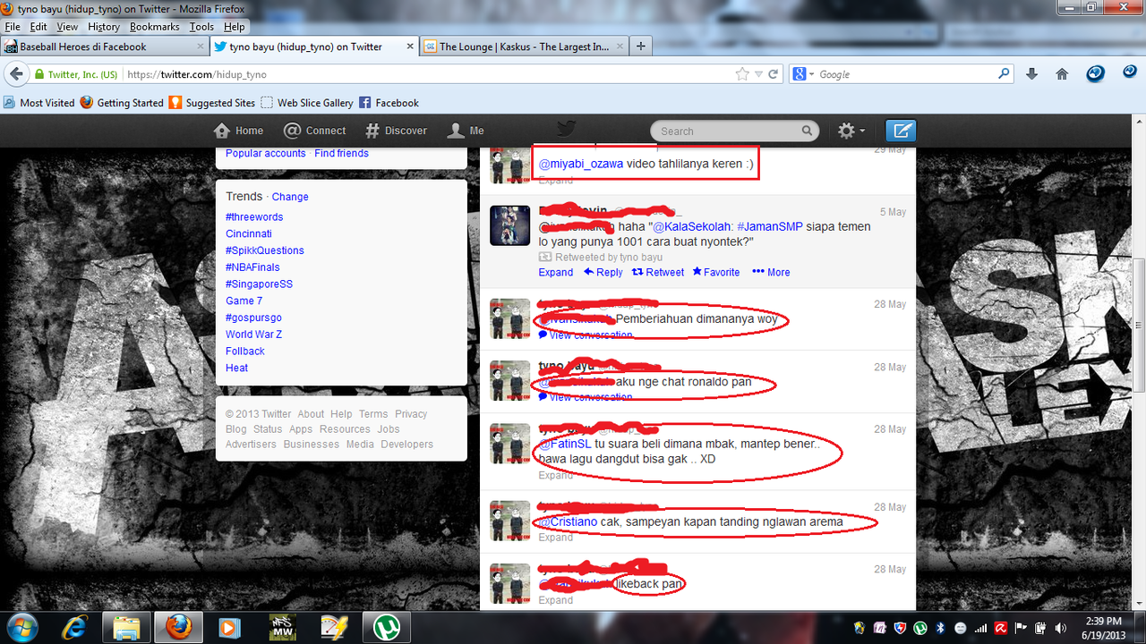Image resolution: width=1146 pixels, height=644 pixels.
Task: Open Windows Start button
Action: coord(21,627)
